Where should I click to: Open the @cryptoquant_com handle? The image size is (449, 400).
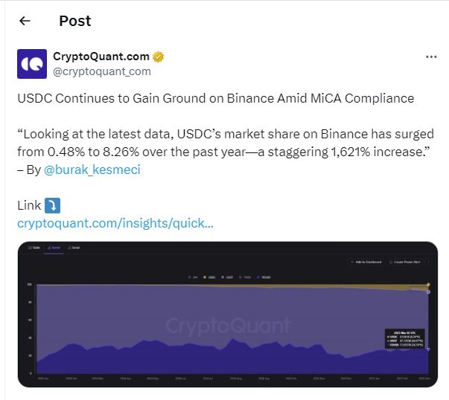click(102, 71)
